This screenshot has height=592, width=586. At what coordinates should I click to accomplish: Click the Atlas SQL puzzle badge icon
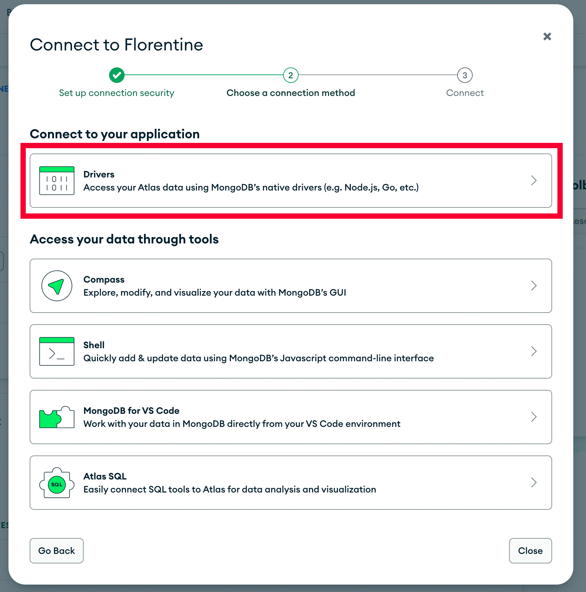(x=57, y=483)
